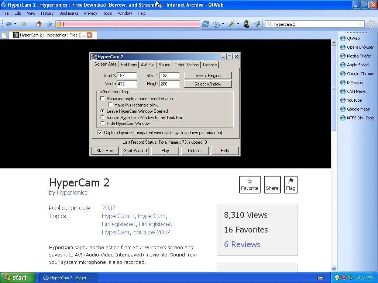Viewport: 378px width, 283px height.
Task: Click the scrollbar down arrow
Action: click(334, 269)
